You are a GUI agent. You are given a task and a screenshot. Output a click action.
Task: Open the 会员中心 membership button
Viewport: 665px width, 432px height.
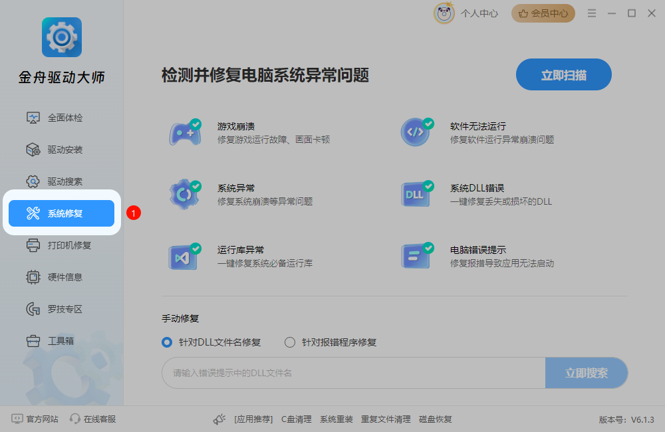[543, 13]
